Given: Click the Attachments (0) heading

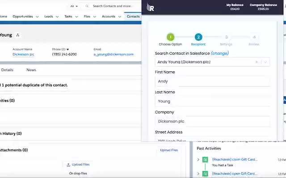Looking at the screenshot, I should tap(14, 150).
